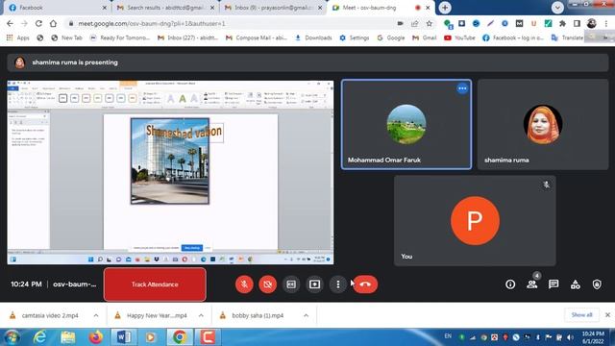Open File Explorer from the taskbar
The image size is (615, 346).
tap(67, 337)
